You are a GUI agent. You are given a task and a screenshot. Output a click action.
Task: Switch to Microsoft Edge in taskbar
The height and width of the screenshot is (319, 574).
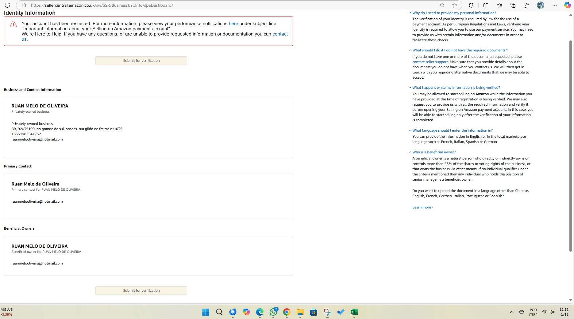(260, 312)
